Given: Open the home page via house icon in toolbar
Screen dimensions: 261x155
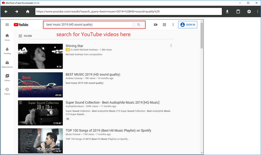Looking at the screenshot, I should tap(28, 12).
